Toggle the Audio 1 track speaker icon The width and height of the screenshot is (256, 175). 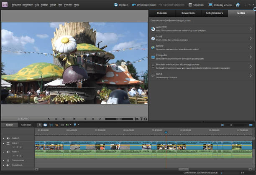[8, 152]
